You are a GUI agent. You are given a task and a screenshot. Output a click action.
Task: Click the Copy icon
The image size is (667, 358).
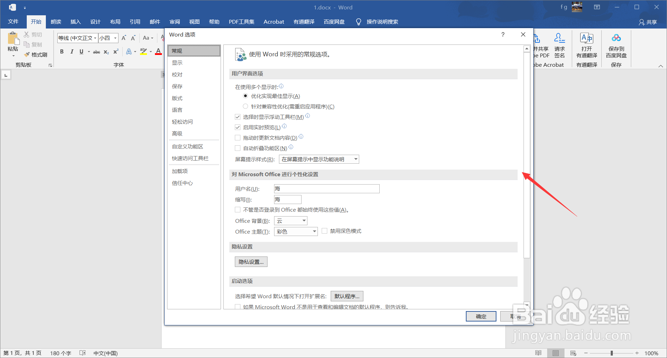click(x=26, y=44)
